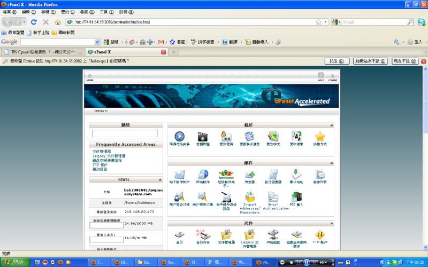Open the File Manager folder icon
Screen dimensions: 428x267
226,234
